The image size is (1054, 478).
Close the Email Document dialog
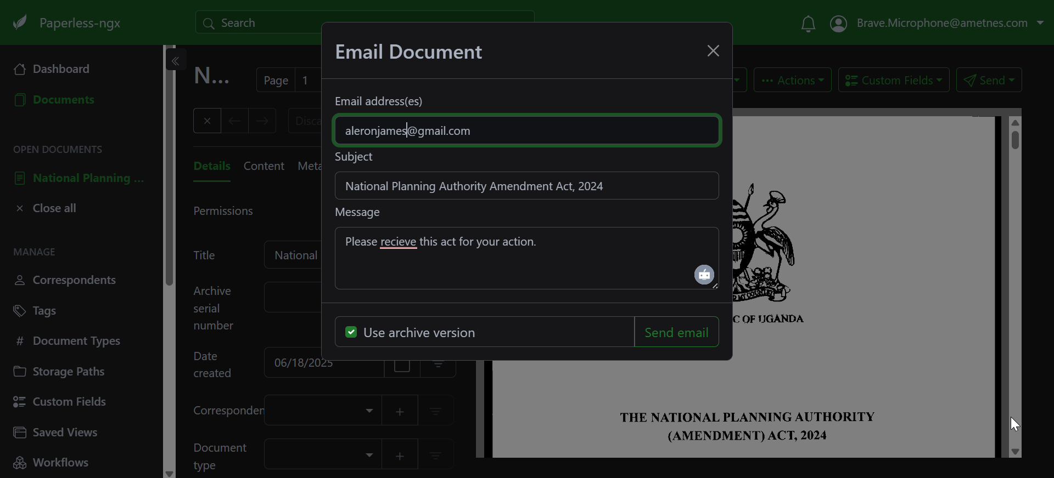pyautogui.click(x=713, y=51)
